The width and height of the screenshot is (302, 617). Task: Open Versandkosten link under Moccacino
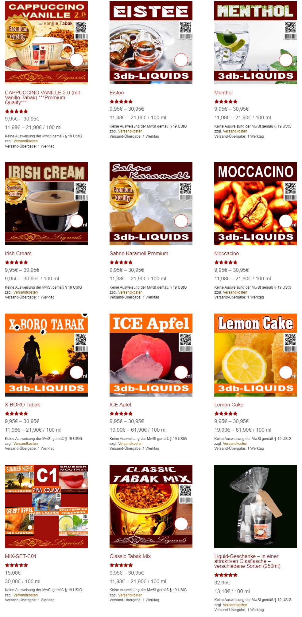pos(235,292)
